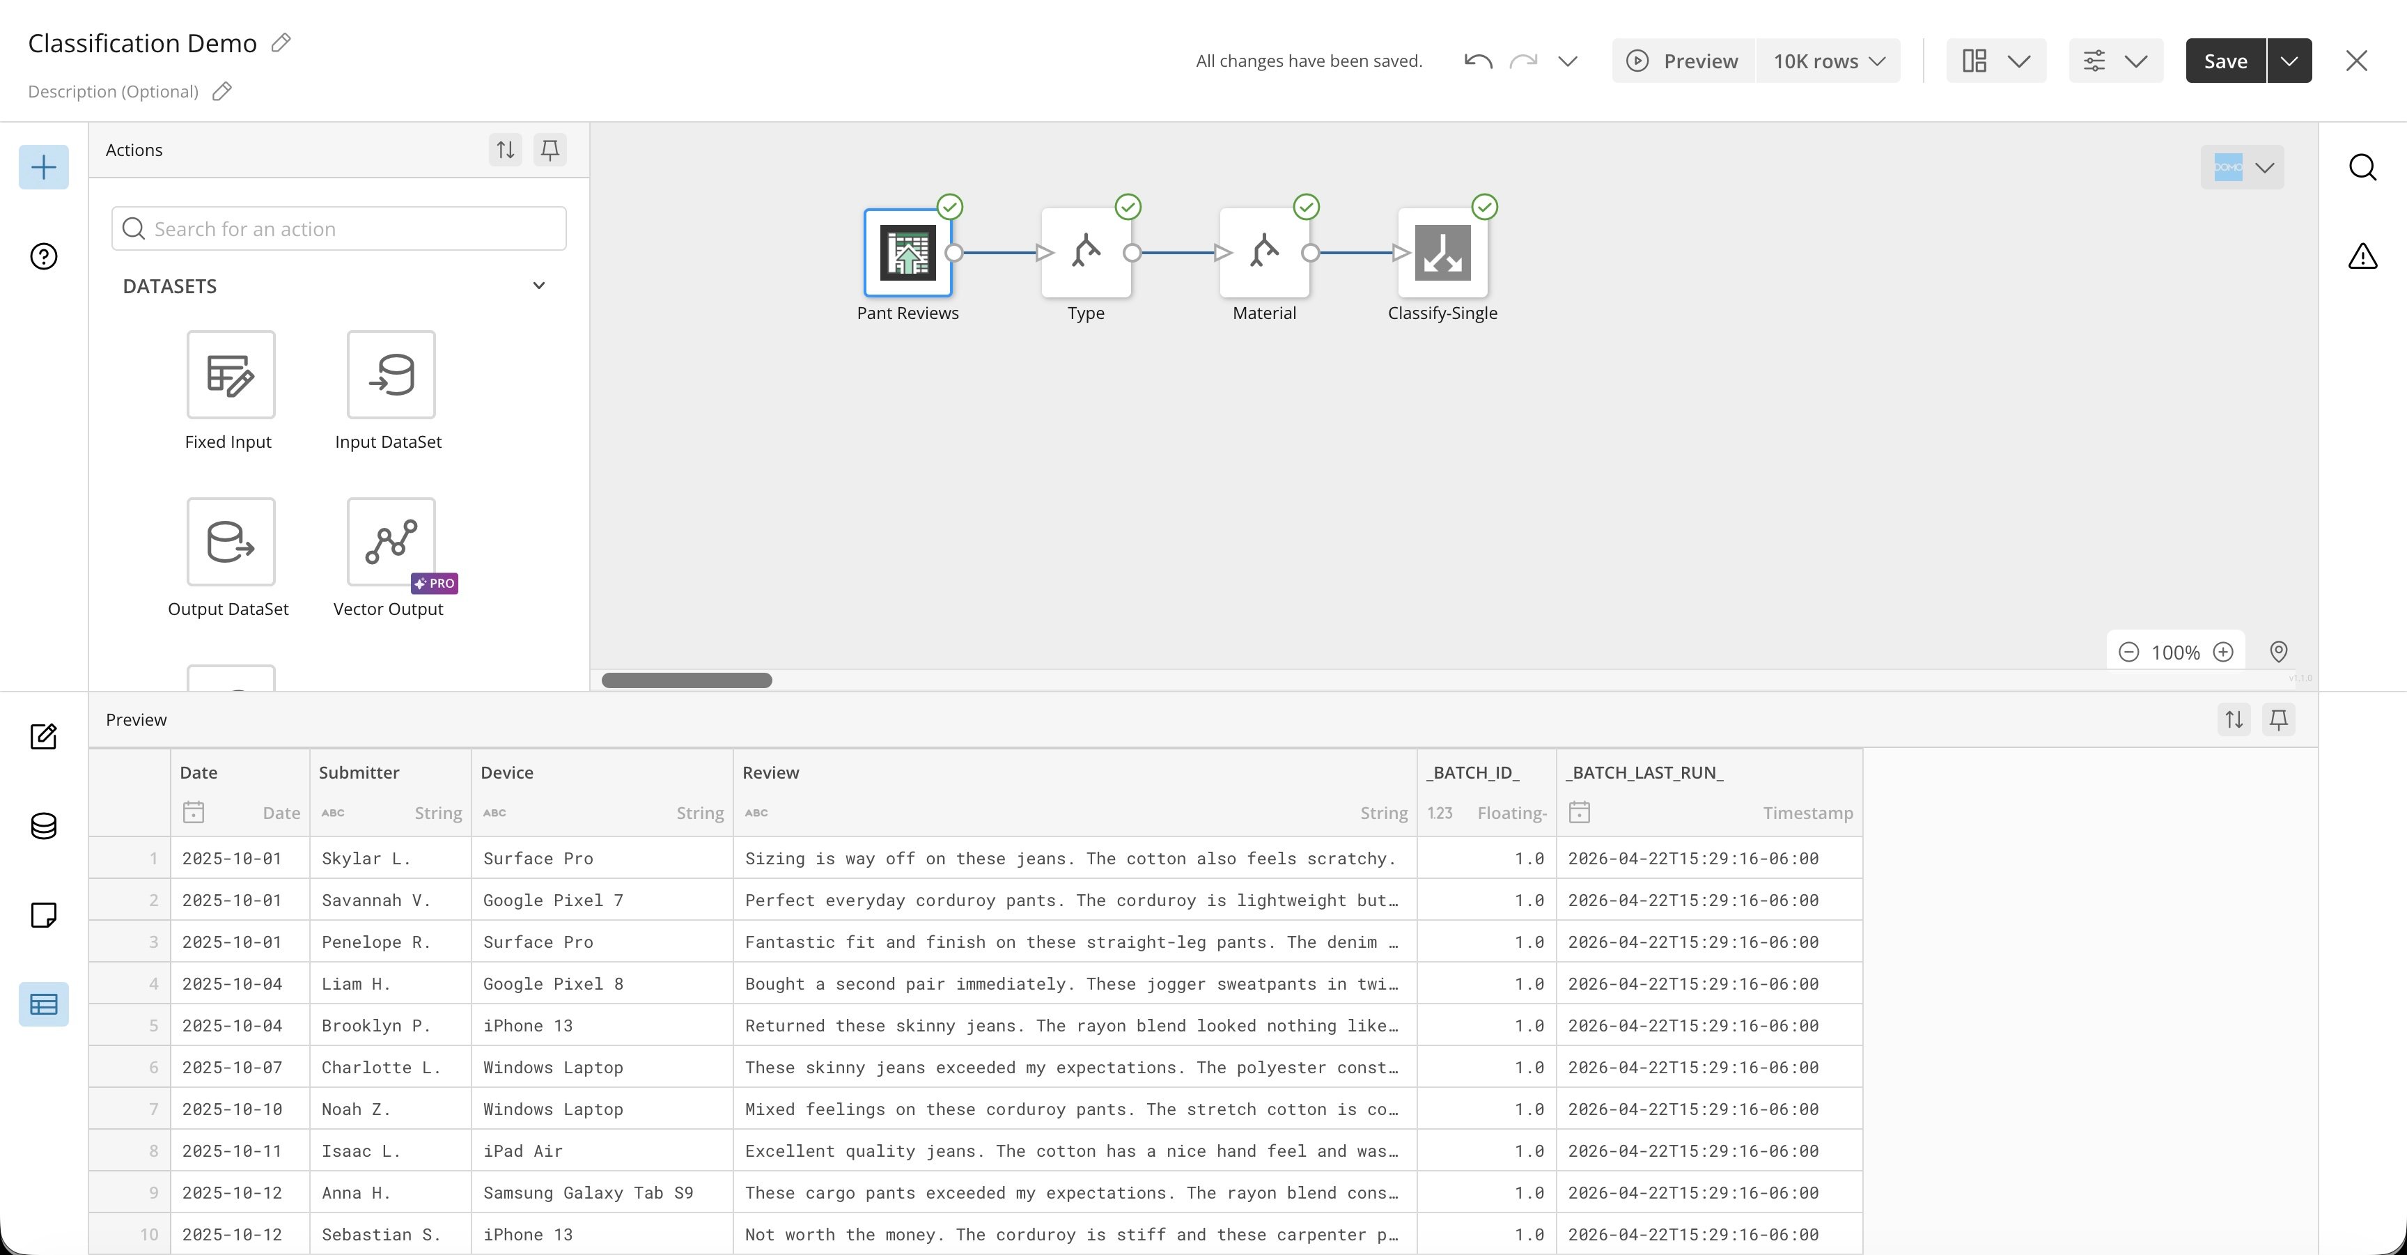Undo the last change
2407x1255 pixels.
(1477, 61)
